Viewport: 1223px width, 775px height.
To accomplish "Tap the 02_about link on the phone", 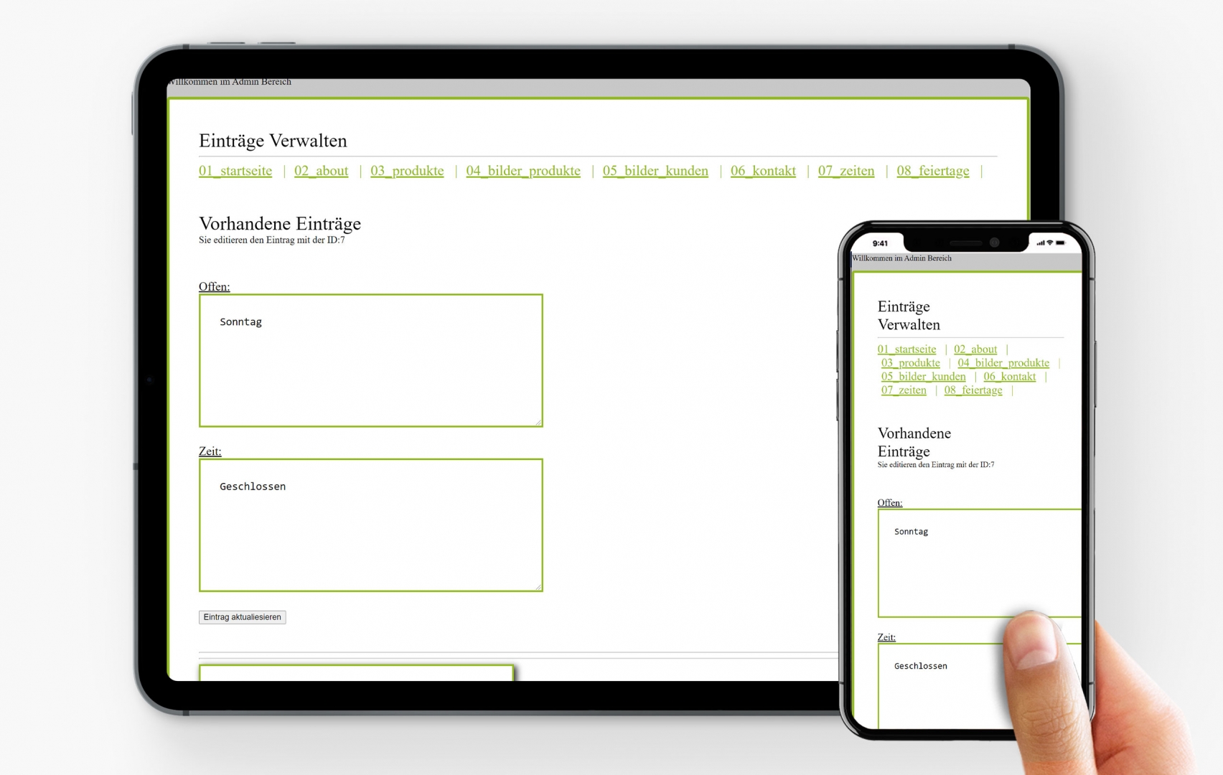I will (x=975, y=349).
